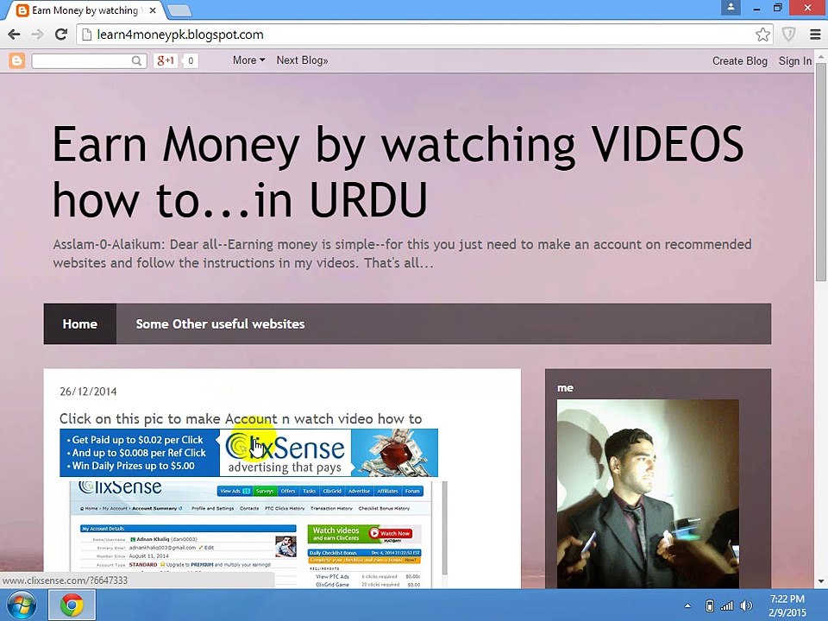Reload the page with the refresh icon
The image size is (828, 621).
[61, 34]
